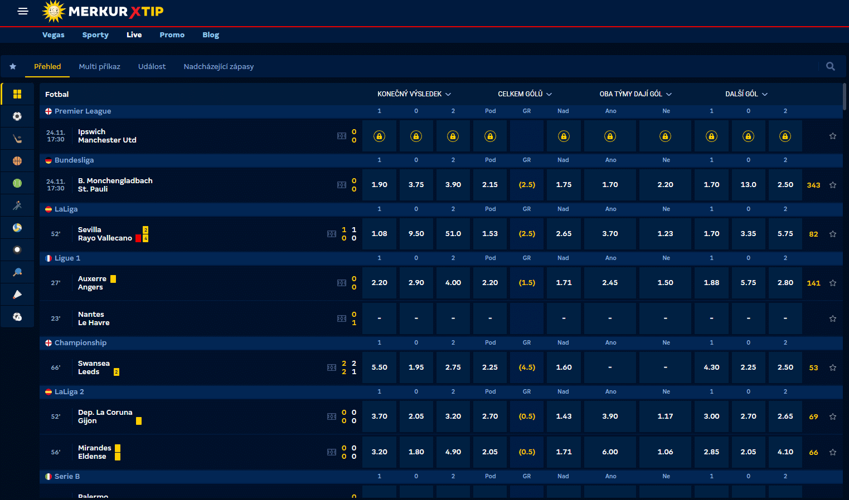Viewport: 849px width, 500px height.
Task: Select the badminton shuttlecock sport icon
Action: [17, 295]
